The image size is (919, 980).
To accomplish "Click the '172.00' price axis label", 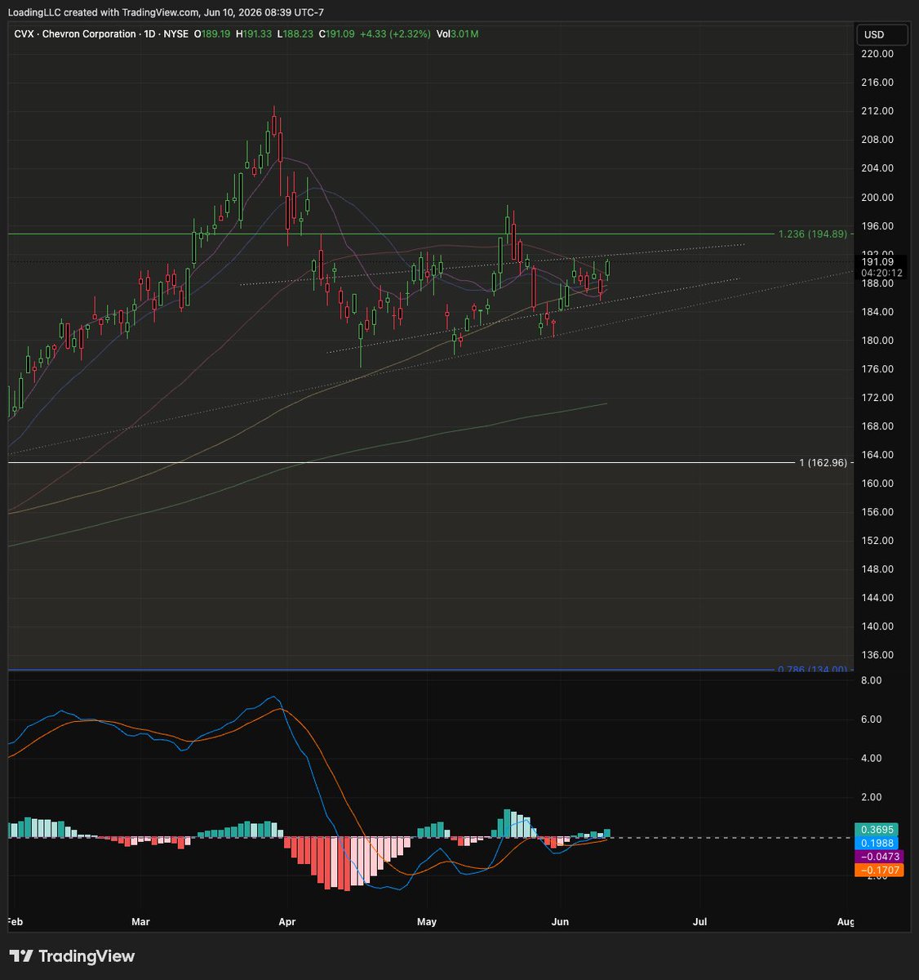I will [x=877, y=398].
